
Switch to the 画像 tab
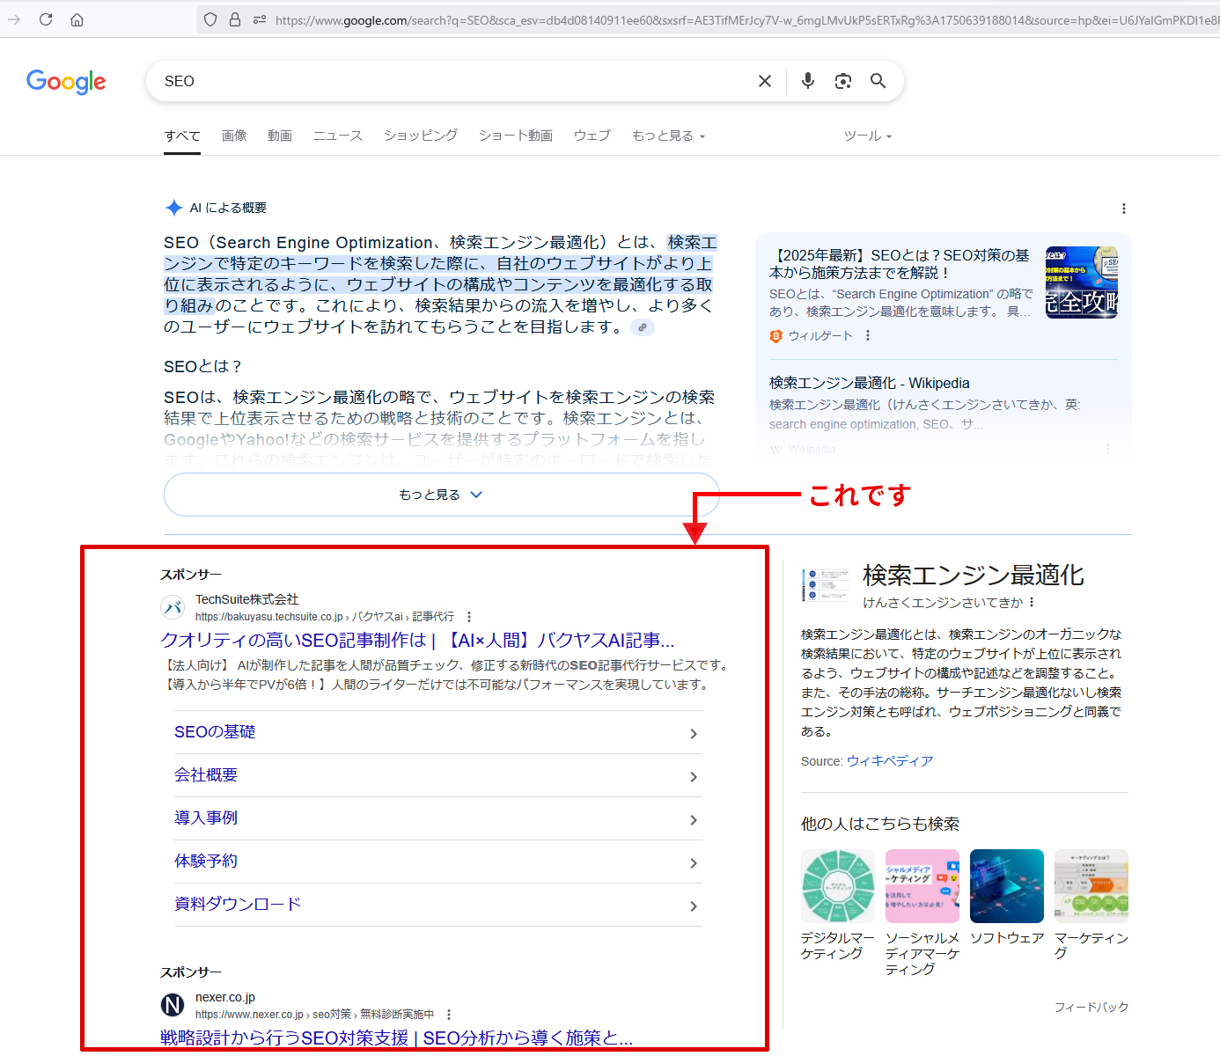234,136
